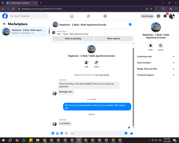
Task: Open the notifications bell with red badge
Action: coord(165,16)
